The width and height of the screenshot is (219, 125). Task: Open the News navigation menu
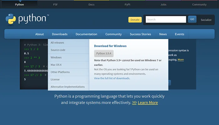click(x=163, y=34)
